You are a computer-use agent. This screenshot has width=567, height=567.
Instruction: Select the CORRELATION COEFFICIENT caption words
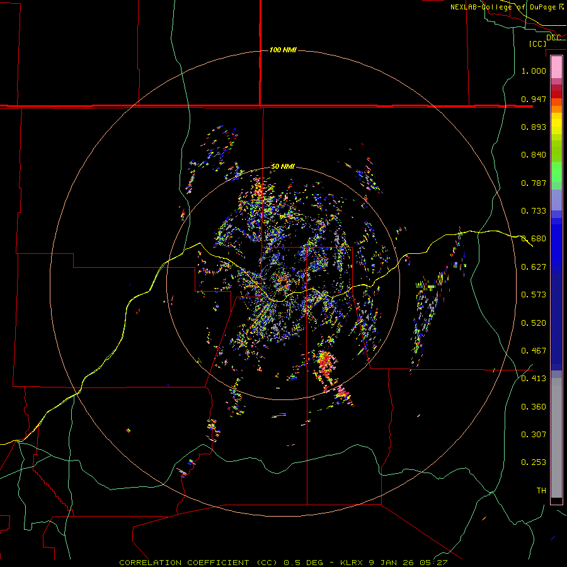184,563
